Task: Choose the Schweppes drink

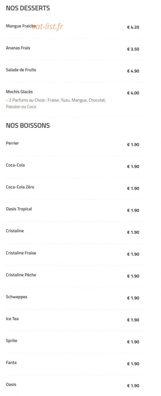Action: click(16, 297)
